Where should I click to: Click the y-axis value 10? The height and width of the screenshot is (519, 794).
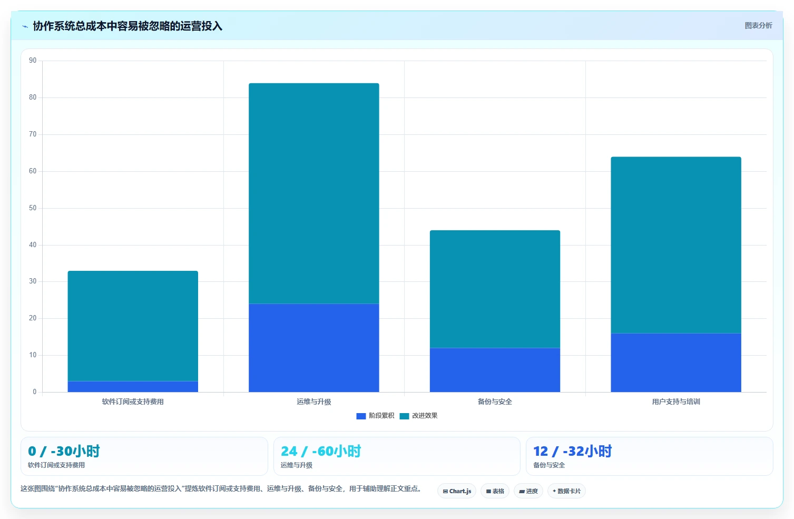[x=33, y=355]
